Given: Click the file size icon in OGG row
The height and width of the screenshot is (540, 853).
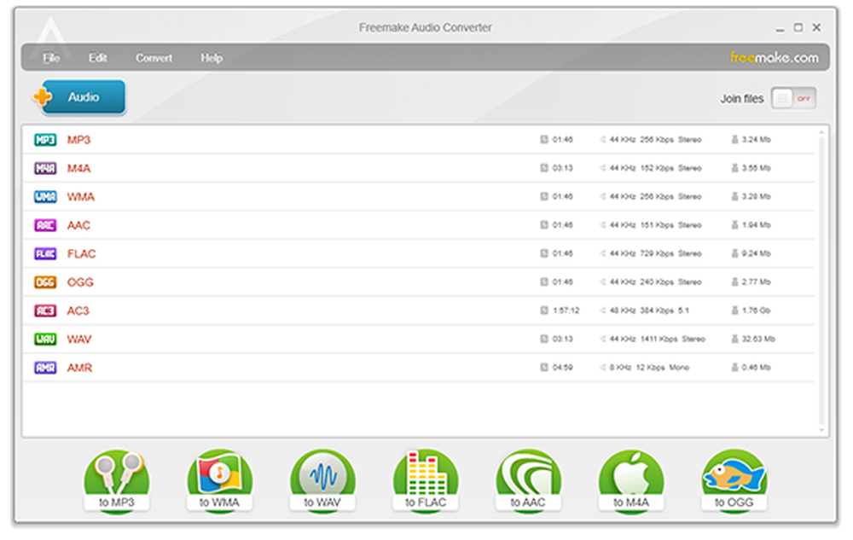Looking at the screenshot, I should [734, 282].
